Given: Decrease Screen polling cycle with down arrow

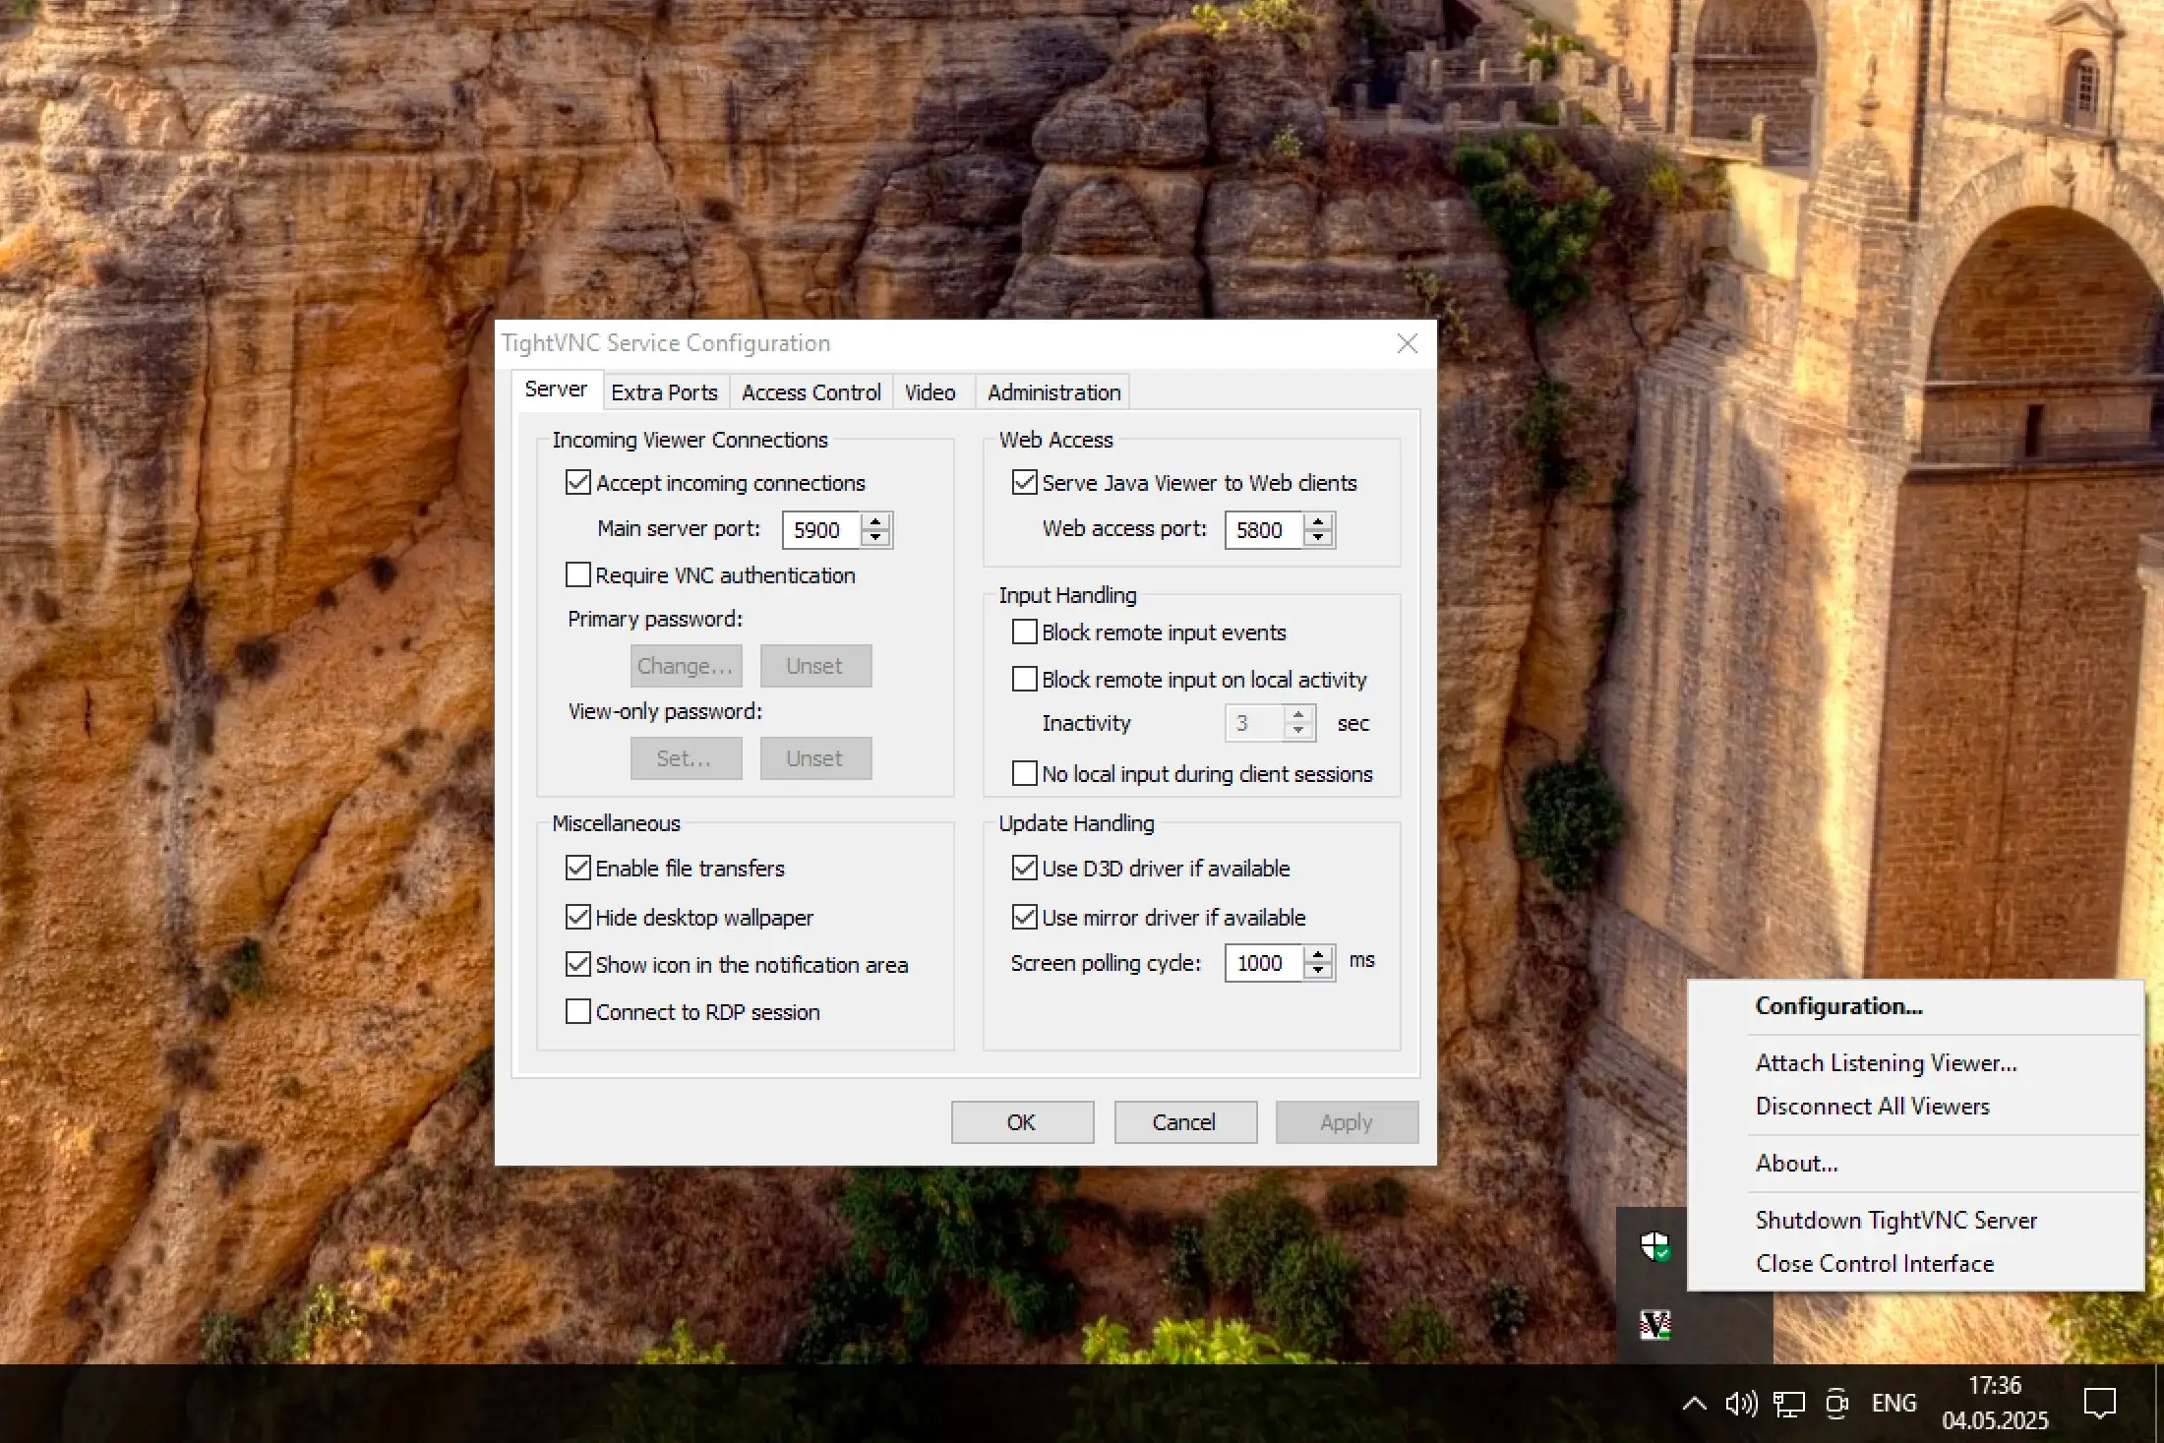Looking at the screenshot, I should point(1318,971).
